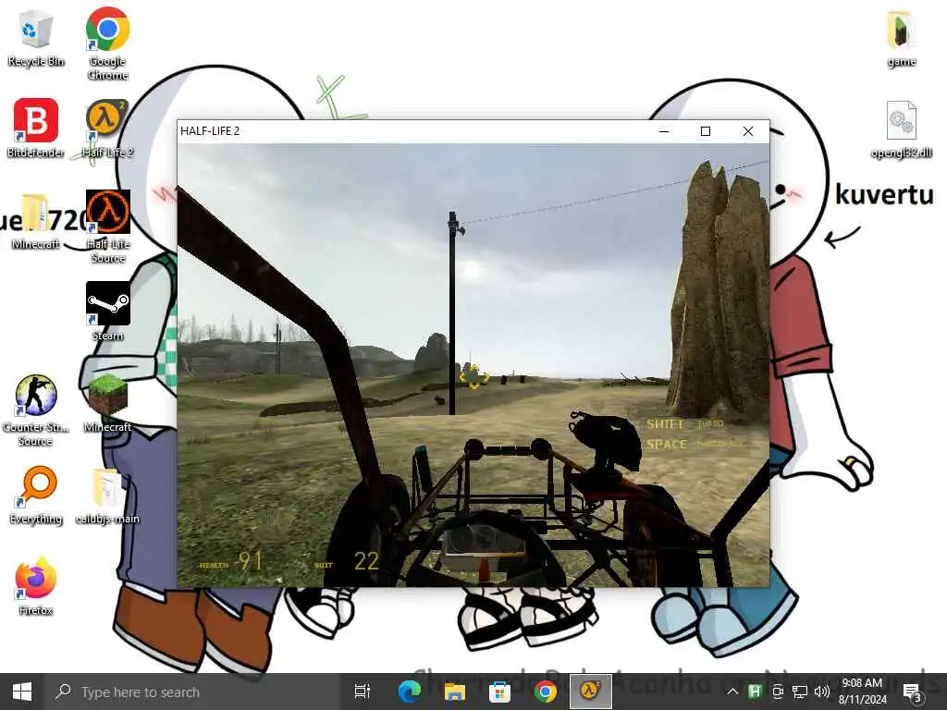The height and width of the screenshot is (710, 947).
Task: Select the game folder on the desktop
Action: coord(901,38)
